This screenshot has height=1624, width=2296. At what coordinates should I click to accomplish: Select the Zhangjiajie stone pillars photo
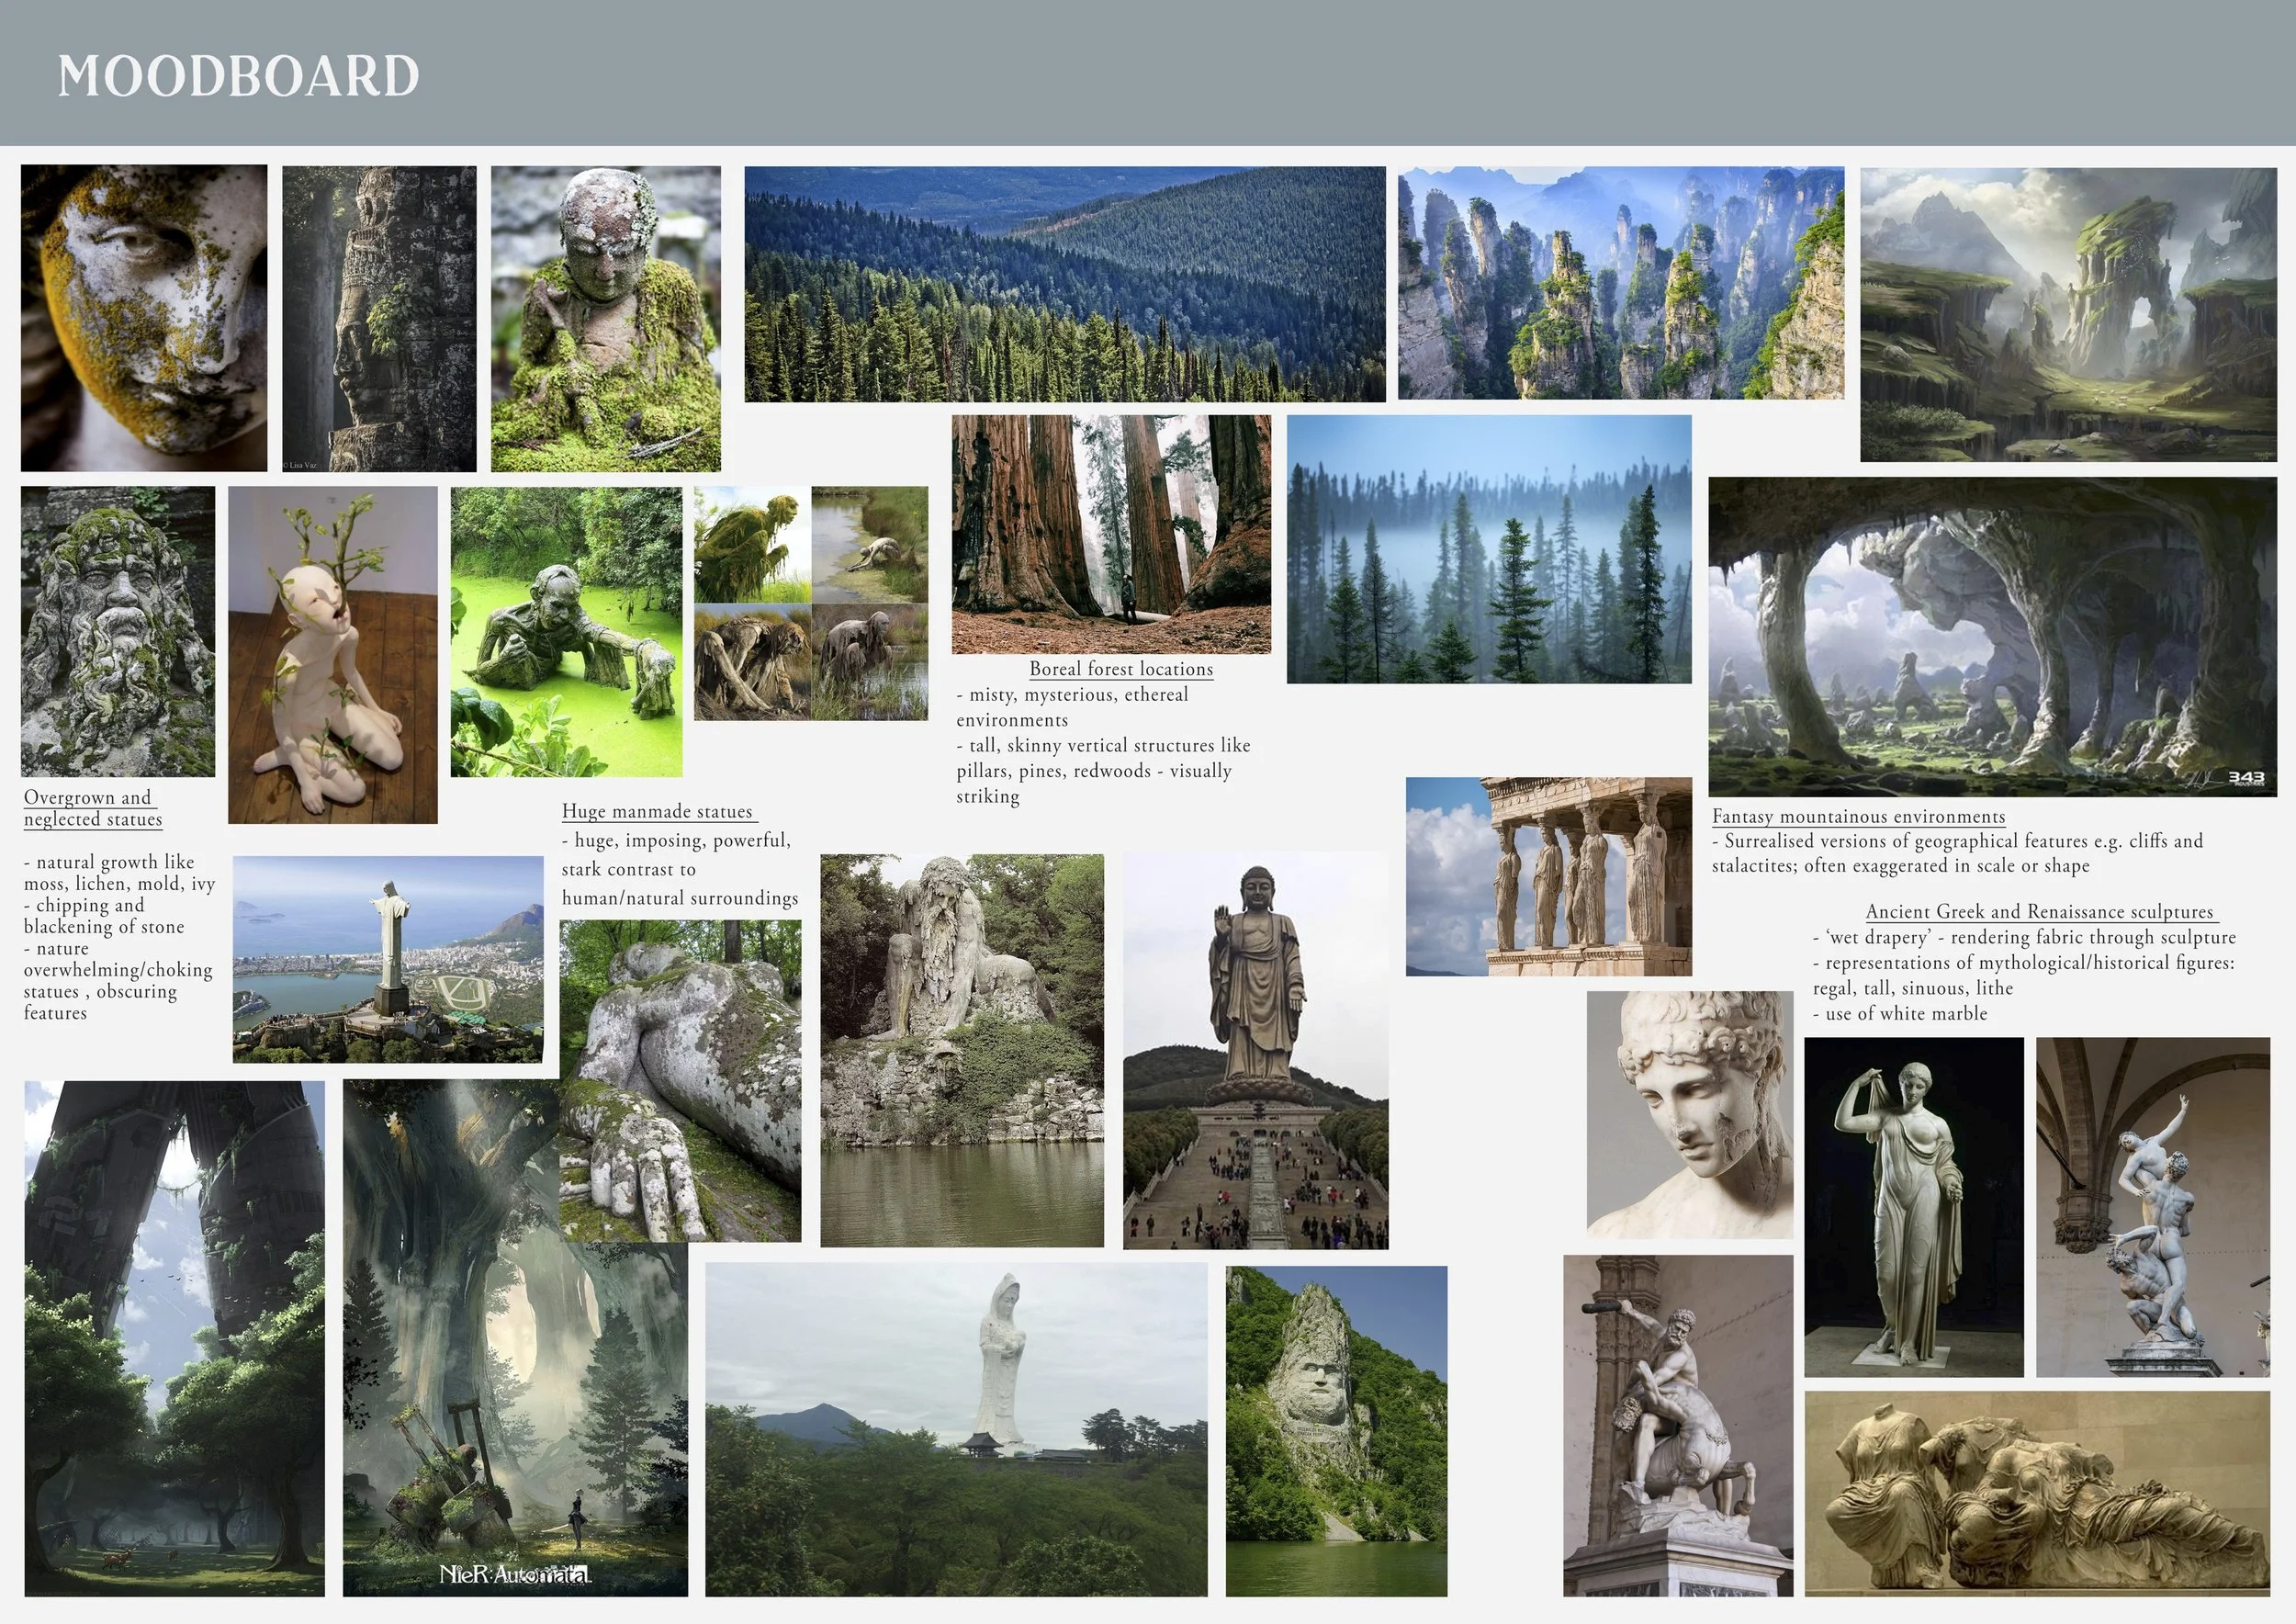coord(1620,283)
